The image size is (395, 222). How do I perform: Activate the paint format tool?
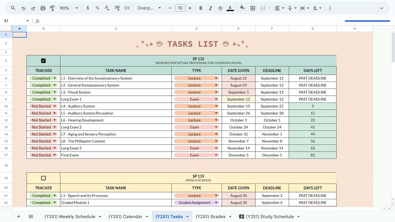pos(52,8)
